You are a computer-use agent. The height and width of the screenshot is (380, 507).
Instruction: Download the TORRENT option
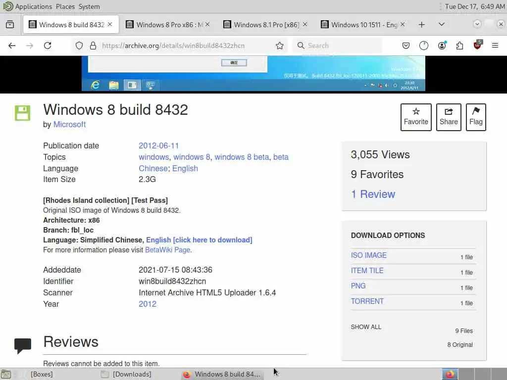(367, 301)
